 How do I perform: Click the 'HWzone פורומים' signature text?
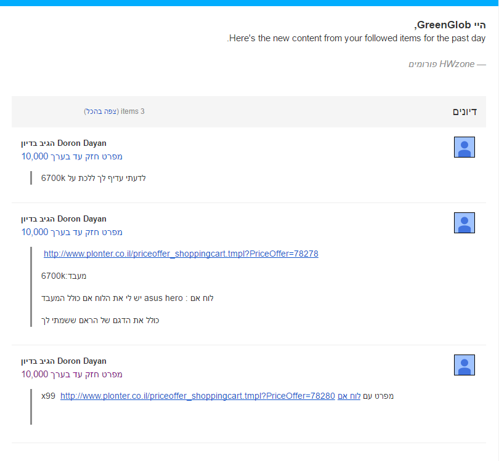(x=447, y=64)
